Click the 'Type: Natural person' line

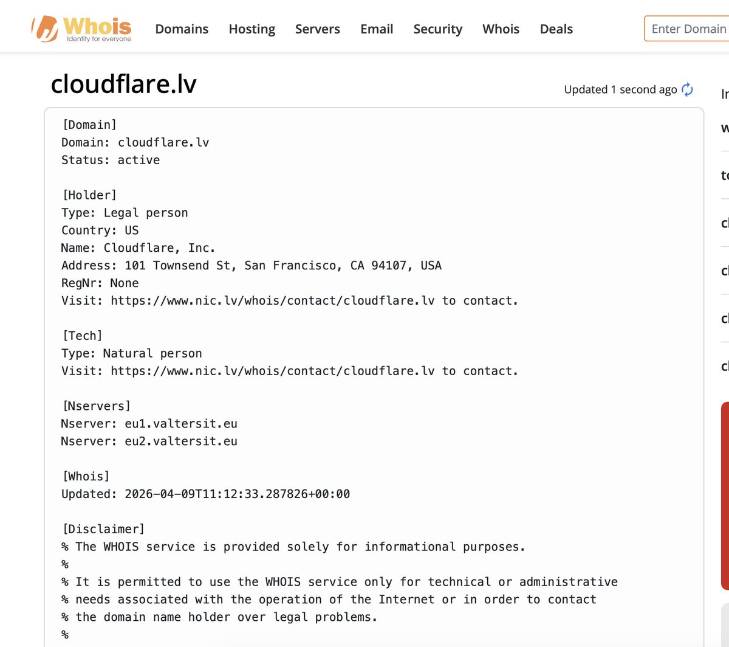point(132,353)
